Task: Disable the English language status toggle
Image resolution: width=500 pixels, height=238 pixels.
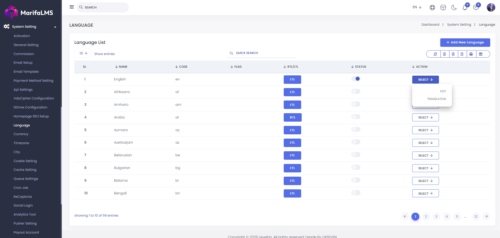Action: (356, 79)
